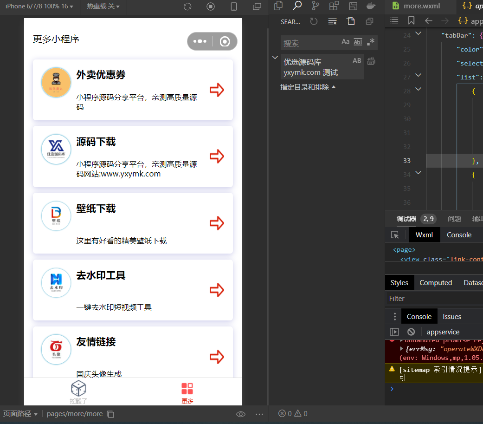Fold the tabBar block at line 24
The height and width of the screenshot is (424, 483).
tap(419, 33)
